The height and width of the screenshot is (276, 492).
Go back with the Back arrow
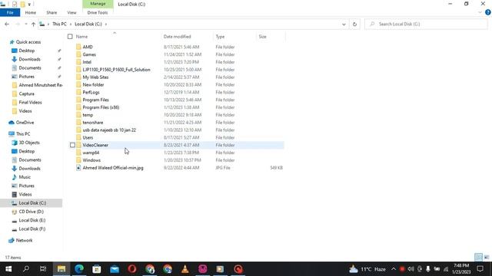7,24
